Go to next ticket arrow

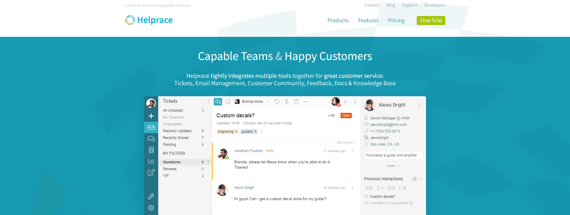[x=355, y=102]
